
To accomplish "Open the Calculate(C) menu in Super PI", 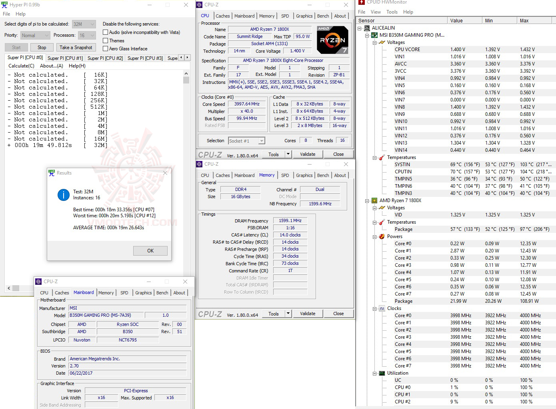I will [x=21, y=66].
